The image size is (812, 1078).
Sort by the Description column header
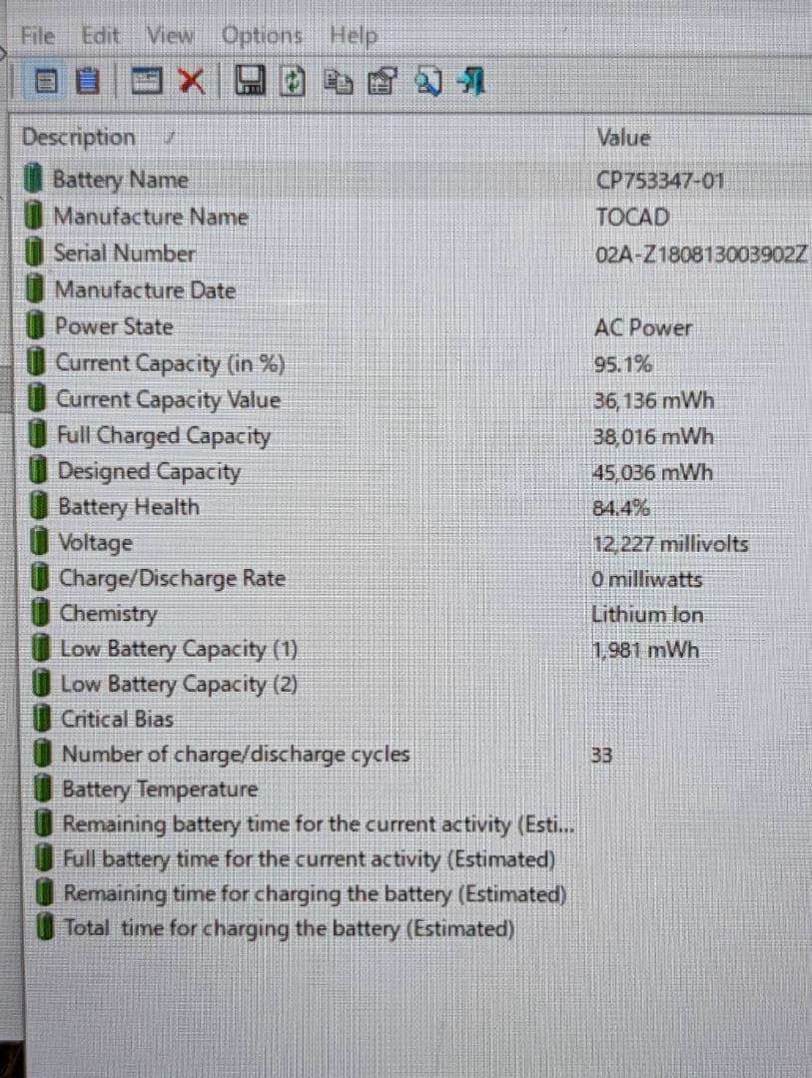[x=78, y=137]
